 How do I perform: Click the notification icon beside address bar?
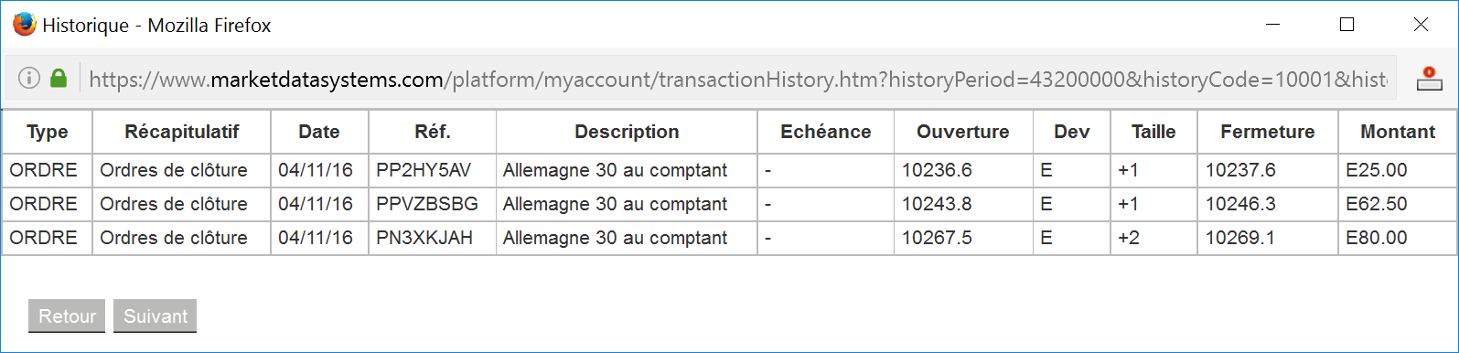pyautogui.click(x=1429, y=79)
